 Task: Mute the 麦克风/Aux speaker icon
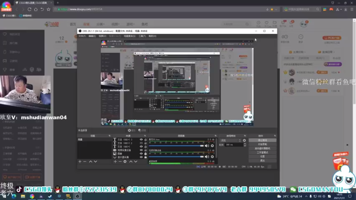[x=207, y=146]
